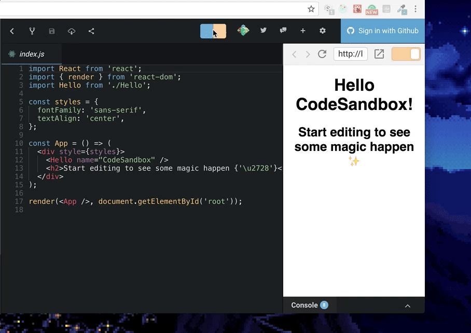471x333 pixels.
Task: Click the eyedropper browser extension
Action: click(402, 9)
